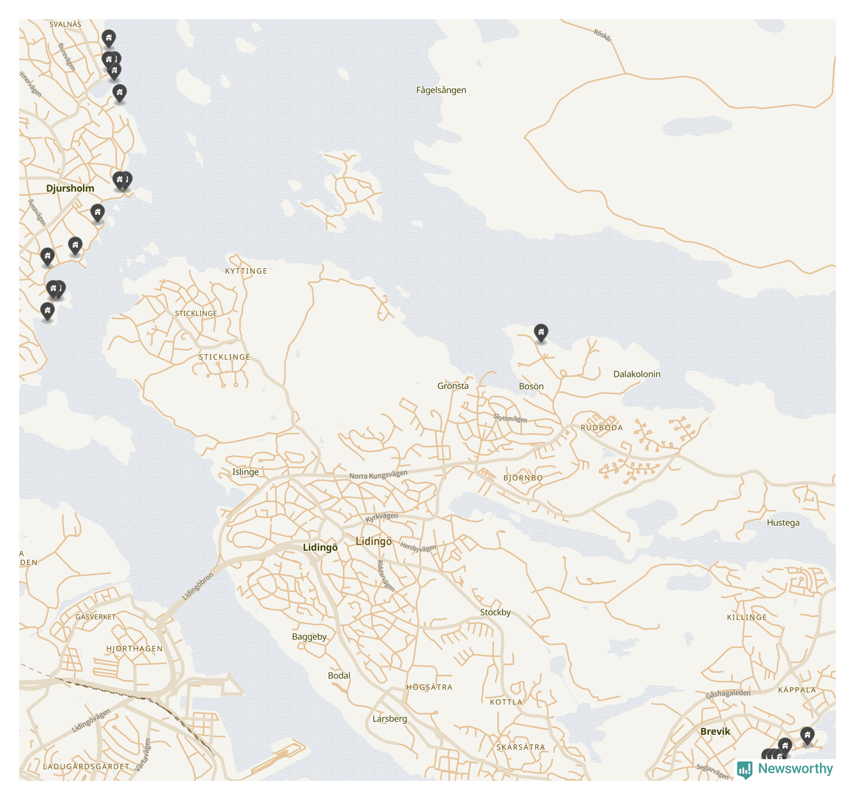Click the Djursholm place label
The width and height of the screenshot is (855, 800).
70,188
